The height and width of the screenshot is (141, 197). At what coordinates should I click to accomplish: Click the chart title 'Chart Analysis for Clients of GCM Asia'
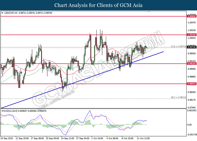[x=98, y=5]
